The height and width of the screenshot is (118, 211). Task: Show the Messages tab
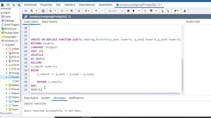coord(59,98)
